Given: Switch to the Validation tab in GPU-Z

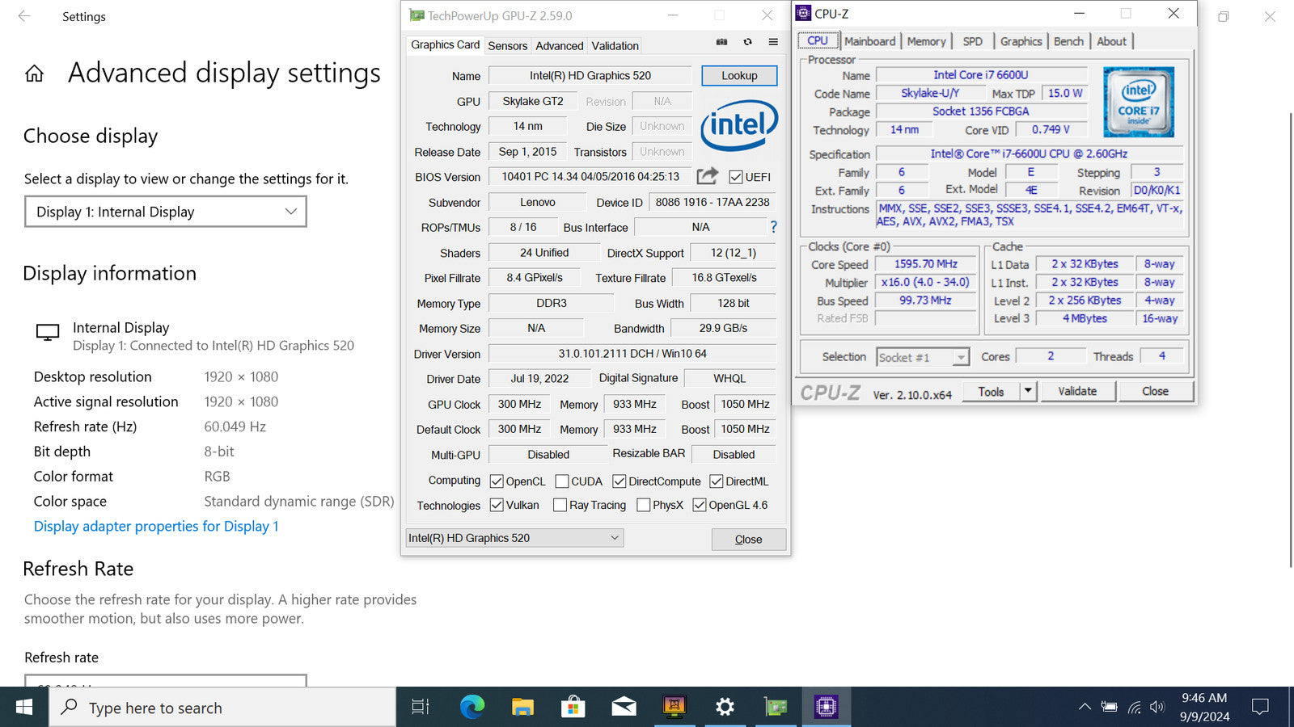Looking at the screenshot, I should 615,46.
